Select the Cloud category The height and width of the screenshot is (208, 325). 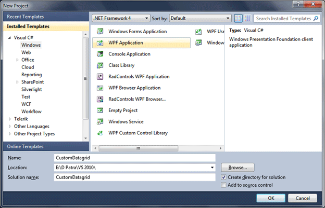[x=28, y=67]
